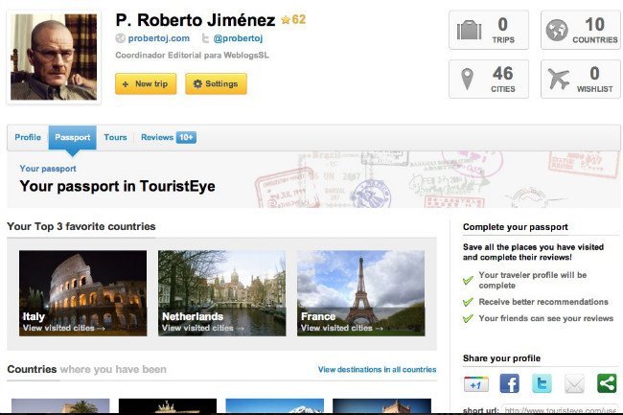Click View destinations in all countries
This screenshot has width=623, height=415.
pos(377,369)
